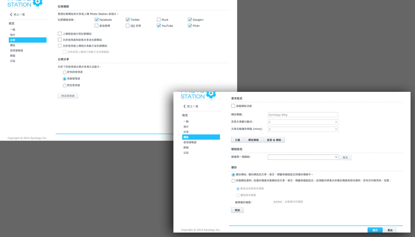Toggle Google+ checkbox
Screen dimensions: 415x237
[190, 20]
